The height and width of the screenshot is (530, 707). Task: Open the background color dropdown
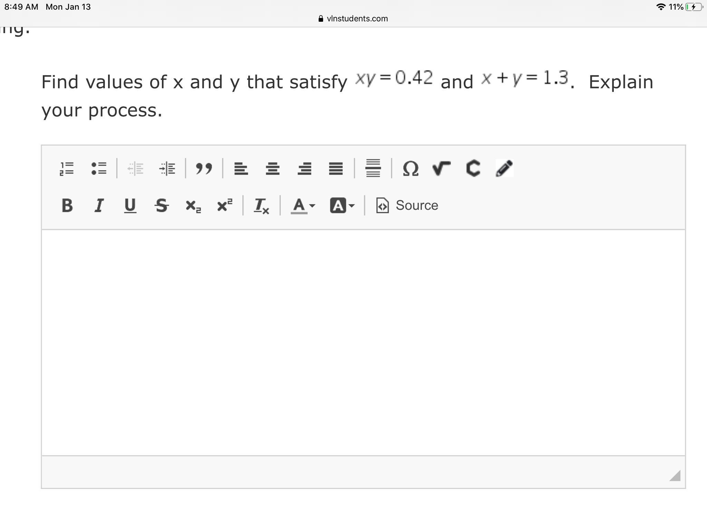pyautogui.click(x=342, y=206)
